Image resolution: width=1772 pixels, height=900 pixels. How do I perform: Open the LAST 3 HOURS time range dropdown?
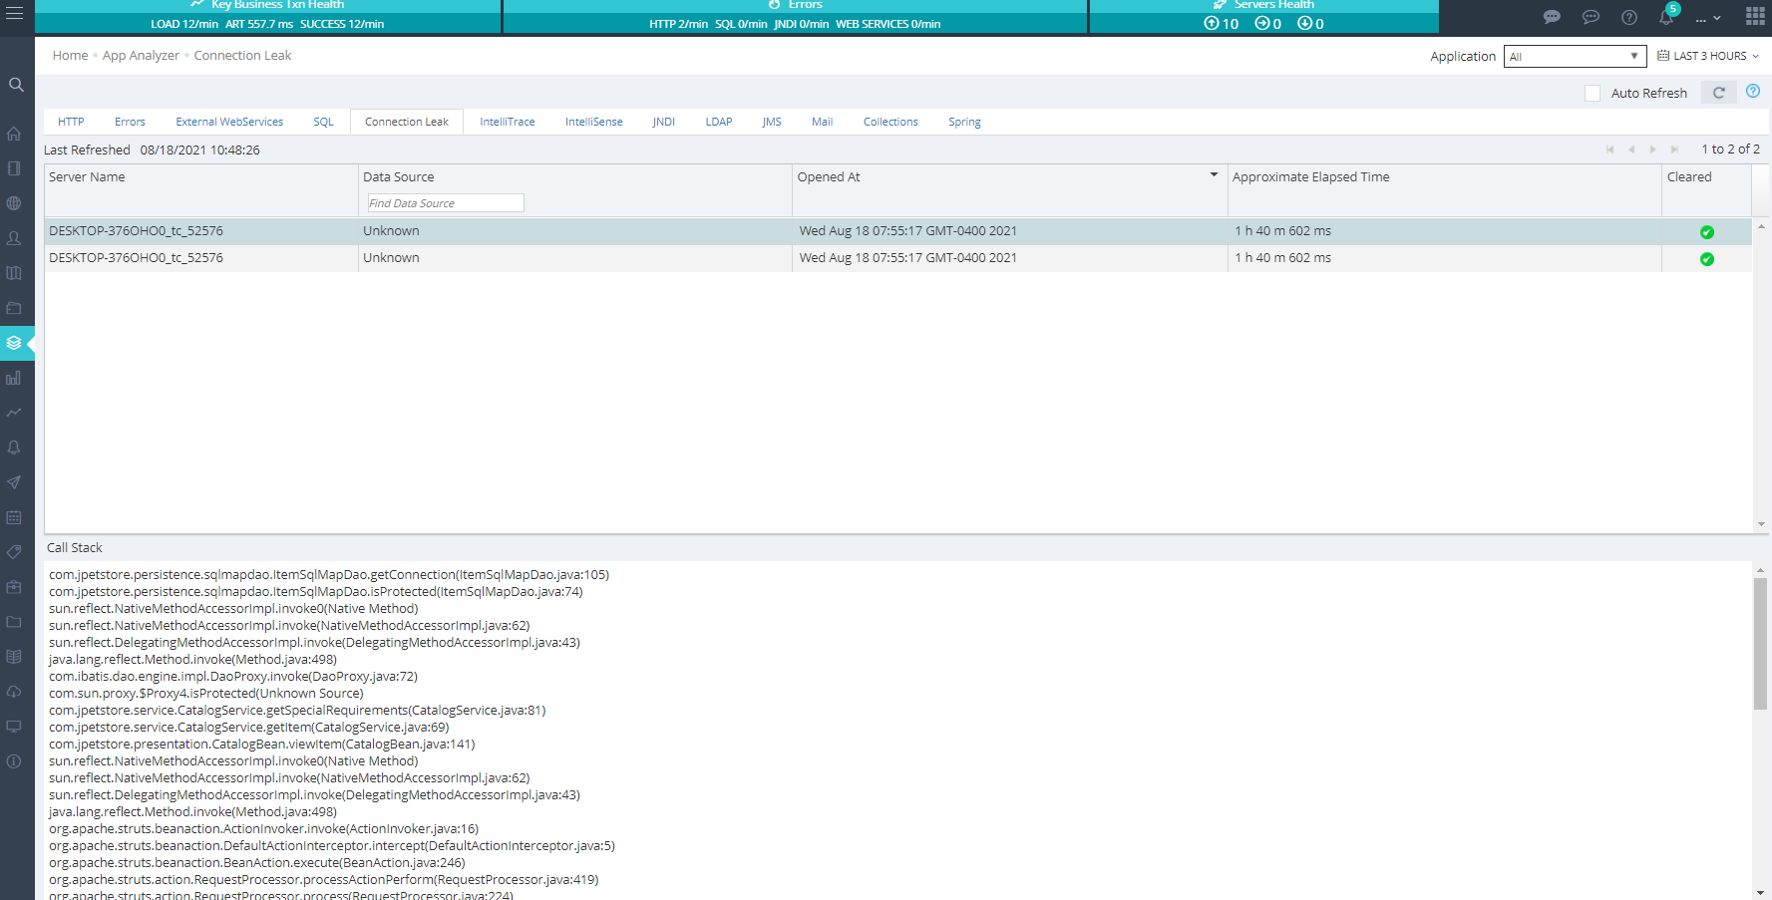pos(1708,57)
